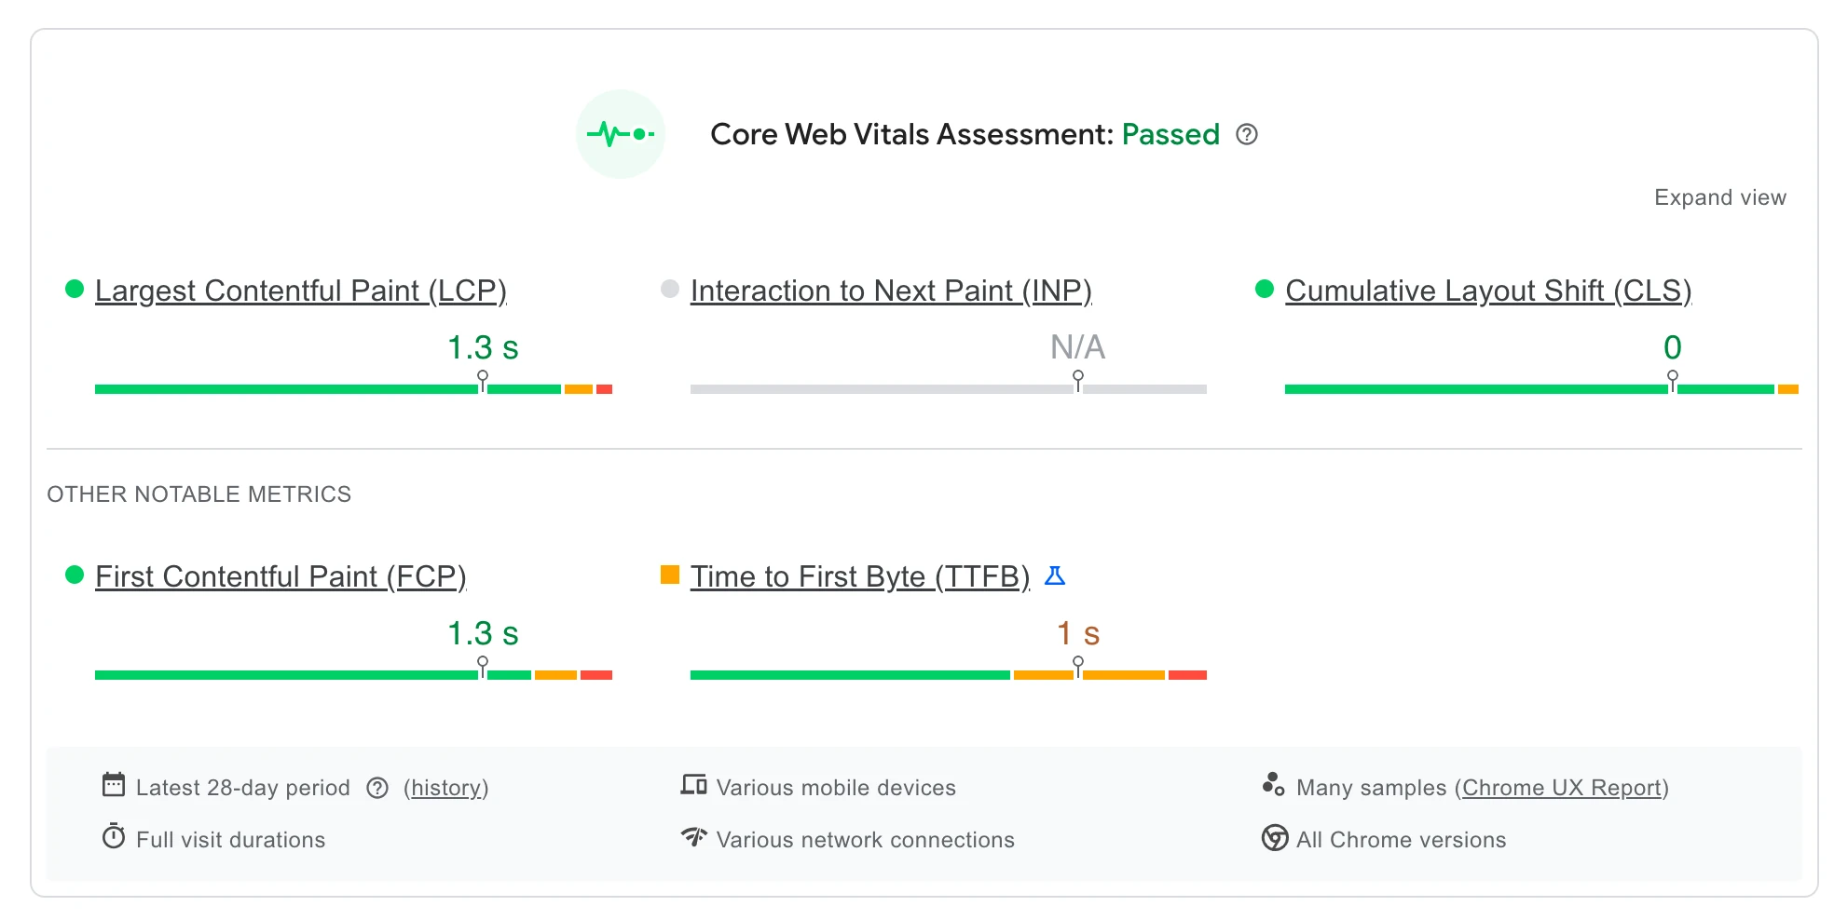Click the TTFB distribution bar marker

(1078, 667)
